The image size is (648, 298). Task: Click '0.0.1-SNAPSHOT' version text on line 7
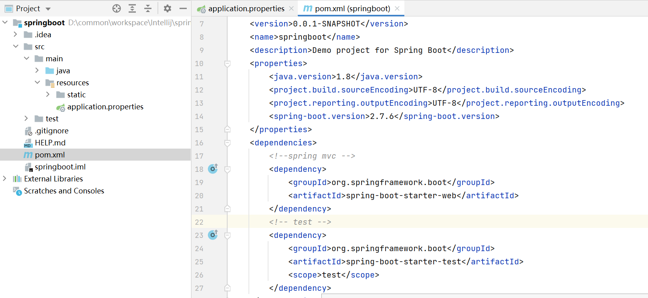point(327,24)
